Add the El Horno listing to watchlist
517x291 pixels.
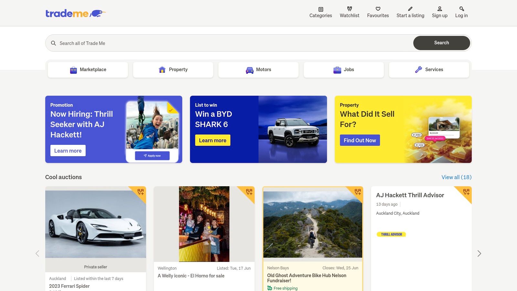pyautogui.click(x=249, y=192)
